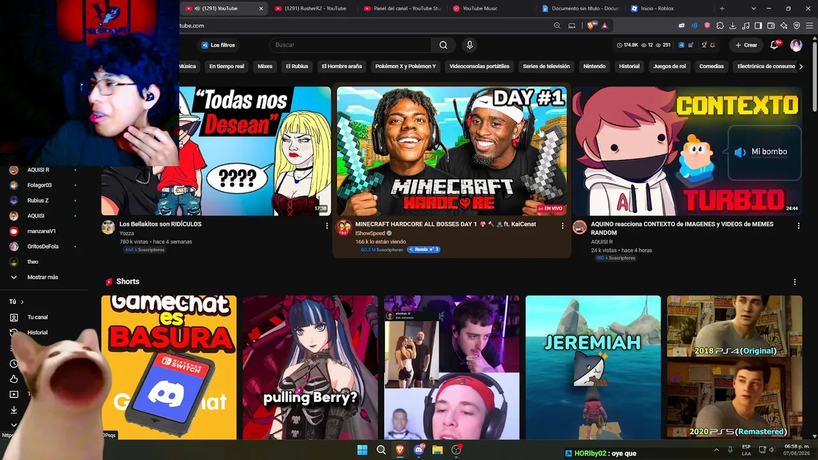Screen dimensions: 818x460
Task: Open the Leo AI sparkle icon
Action: [784, 26]
